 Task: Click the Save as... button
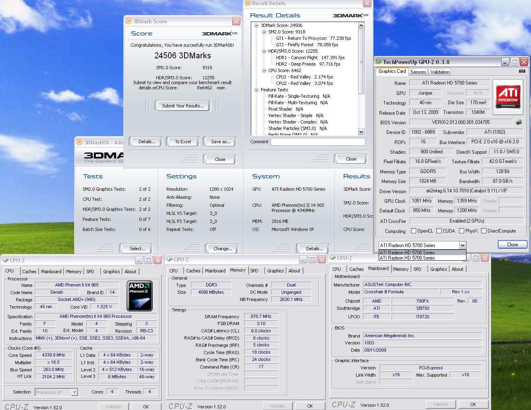pos(220,142)
